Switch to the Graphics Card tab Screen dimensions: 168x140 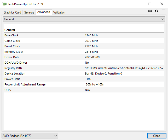tap(12, 12)
